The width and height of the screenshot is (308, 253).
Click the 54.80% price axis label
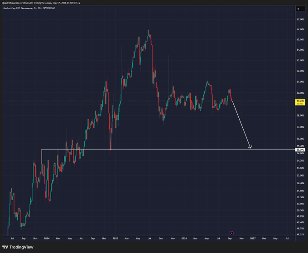coord(300,153)
